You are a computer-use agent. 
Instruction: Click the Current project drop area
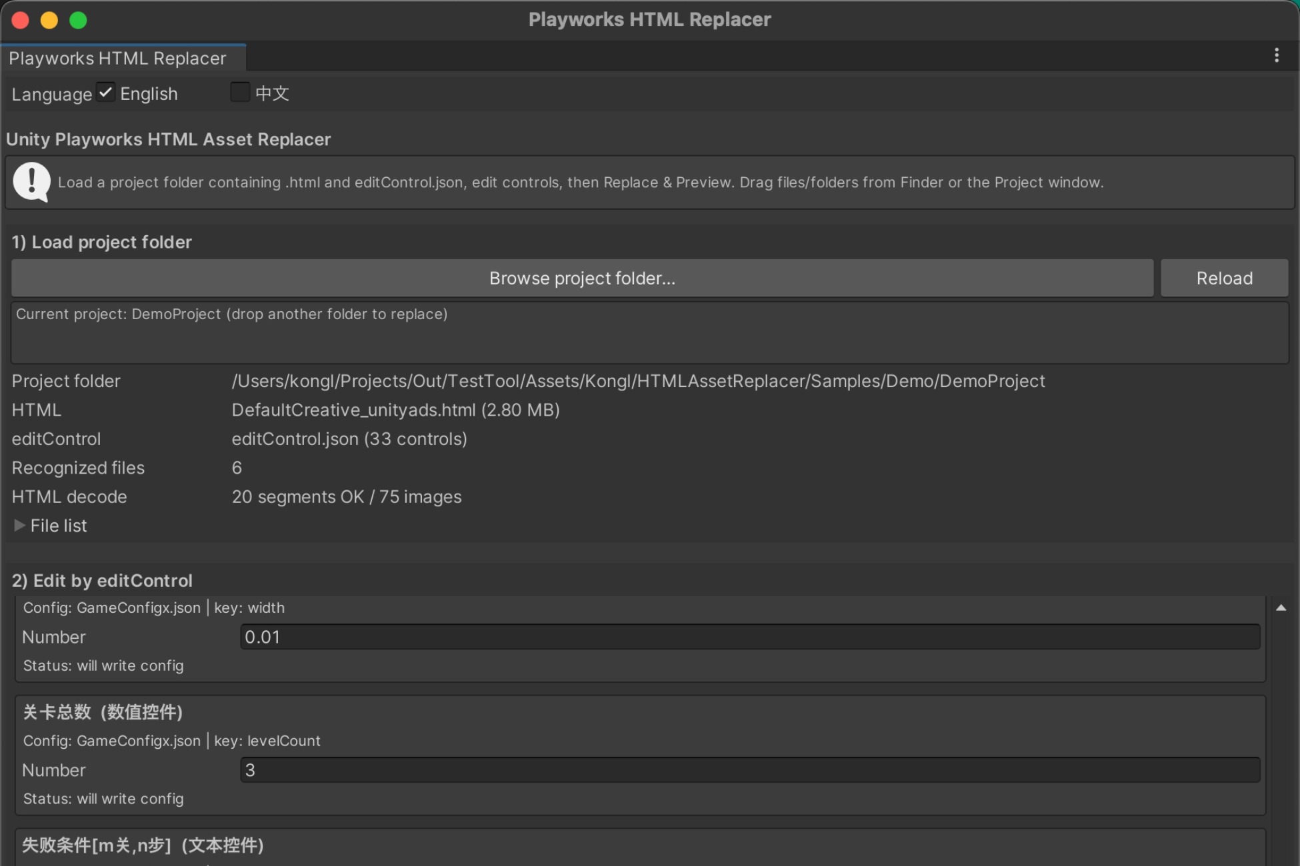pyautogui.click(x=649, y=332)
